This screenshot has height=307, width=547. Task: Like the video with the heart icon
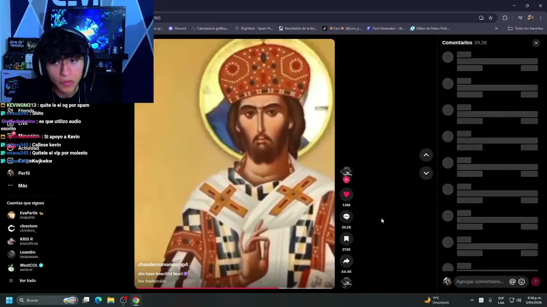click(346, 194)
